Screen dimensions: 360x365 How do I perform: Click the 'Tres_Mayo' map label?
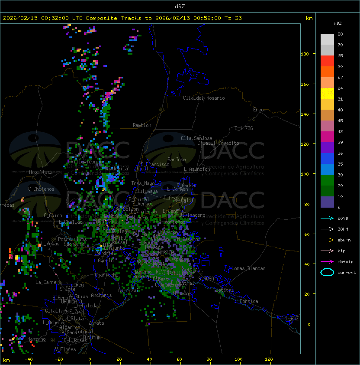pyautogui.click(x=143, y=183)
